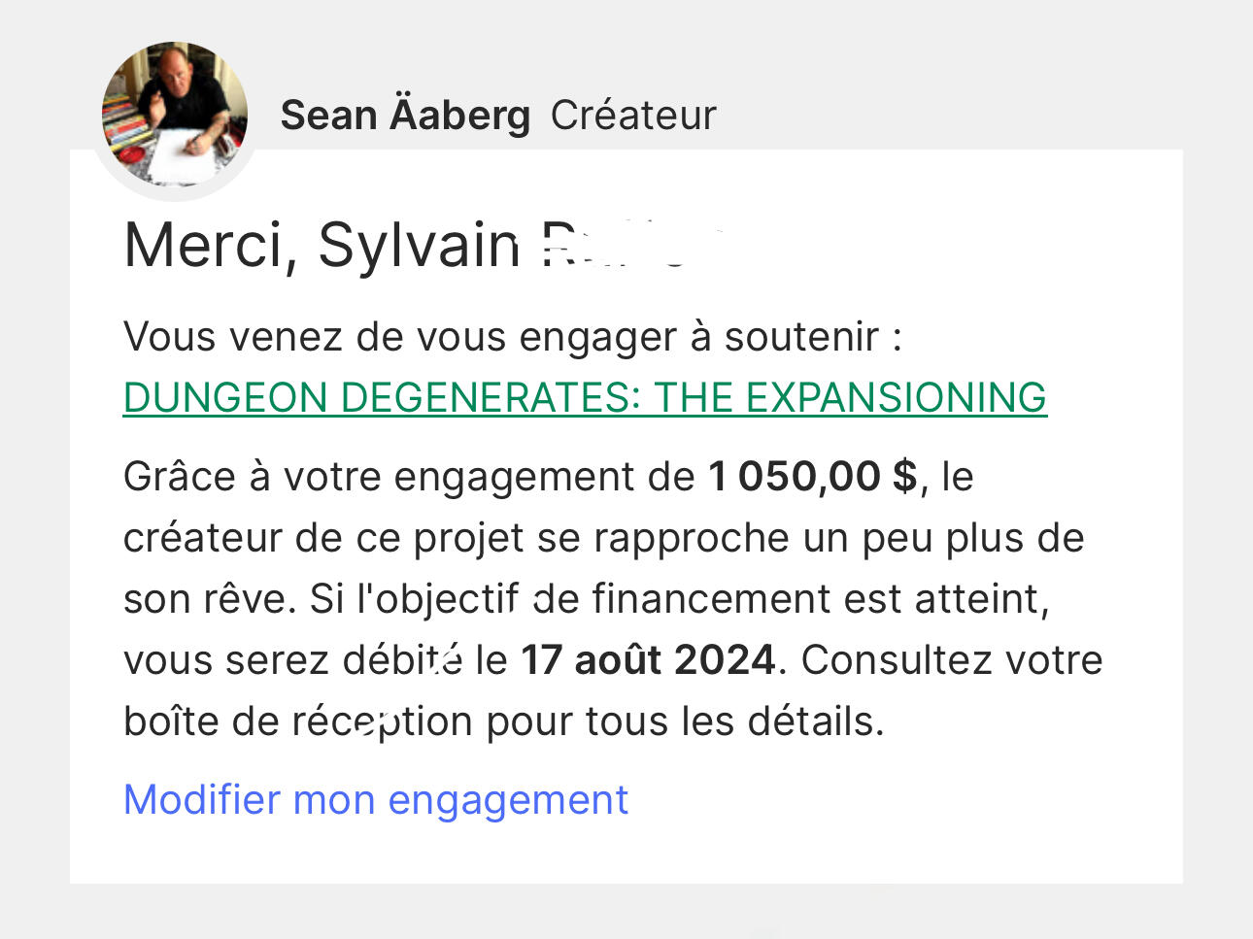Screen dimensions: 1253x939
Task: Click the bold pledge amount 1 050,00 $
Action: click(x=813, y=477)
